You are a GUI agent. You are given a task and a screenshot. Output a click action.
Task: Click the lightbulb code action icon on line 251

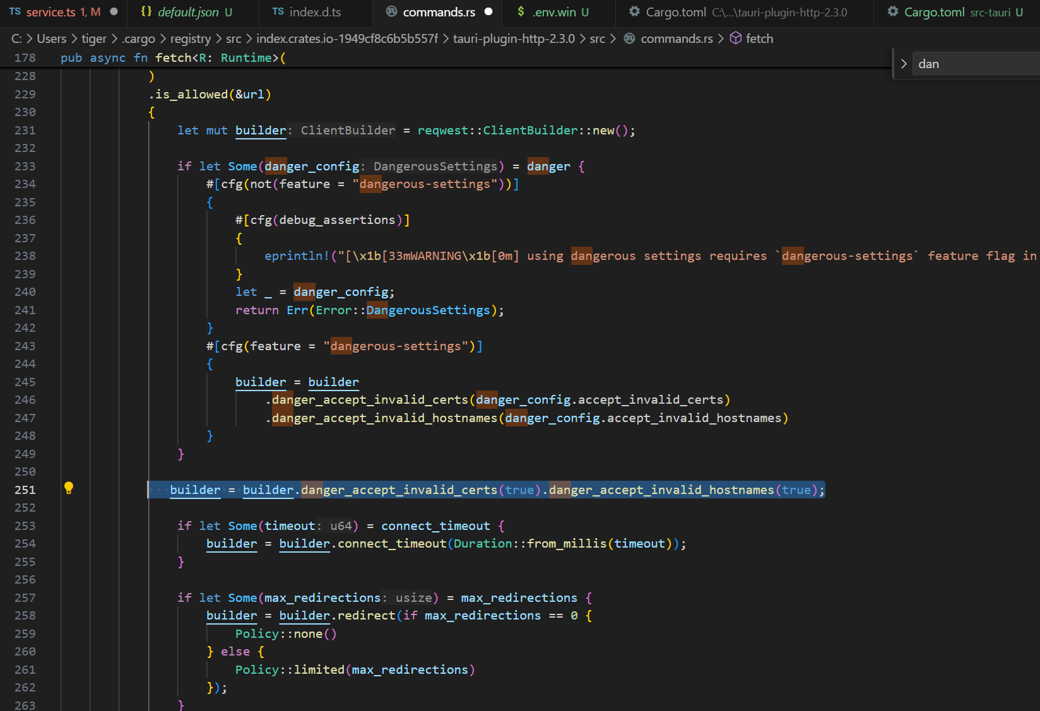(69, 488)
